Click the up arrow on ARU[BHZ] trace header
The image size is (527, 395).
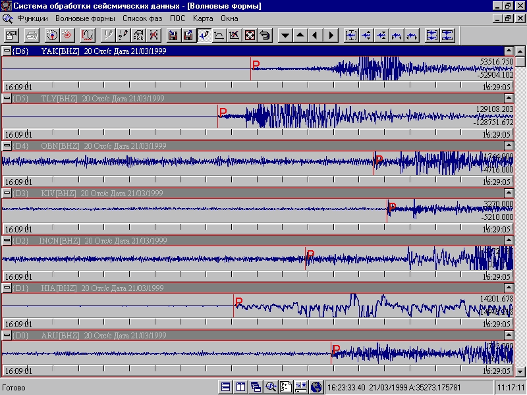509,336
